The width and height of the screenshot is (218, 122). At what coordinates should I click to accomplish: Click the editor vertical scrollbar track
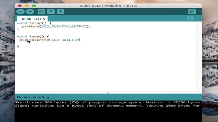[199, 57]
